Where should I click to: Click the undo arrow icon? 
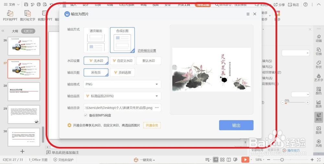coord(51,4)
